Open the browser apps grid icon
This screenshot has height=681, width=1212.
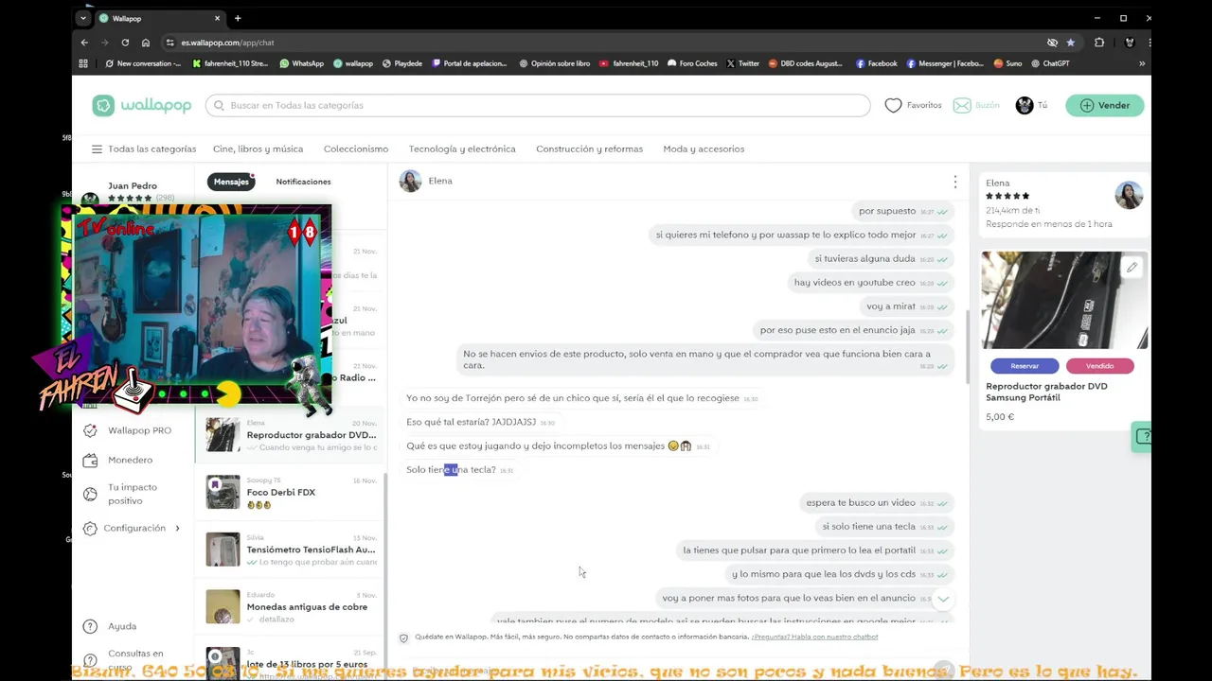(83, 63)
